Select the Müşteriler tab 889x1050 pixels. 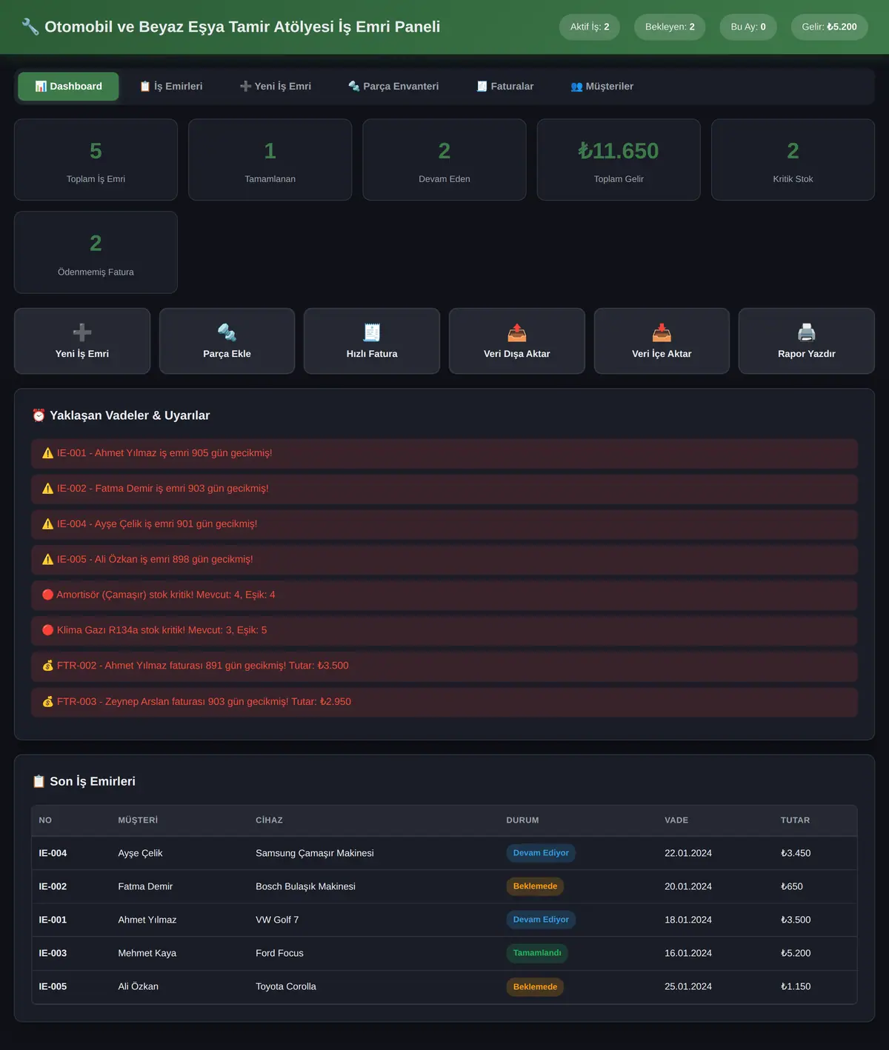pos(602,87)
